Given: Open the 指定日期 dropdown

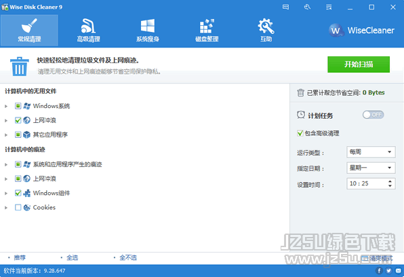Looking at the screenshot, I should pyautogui.click(x=371, y=168).
